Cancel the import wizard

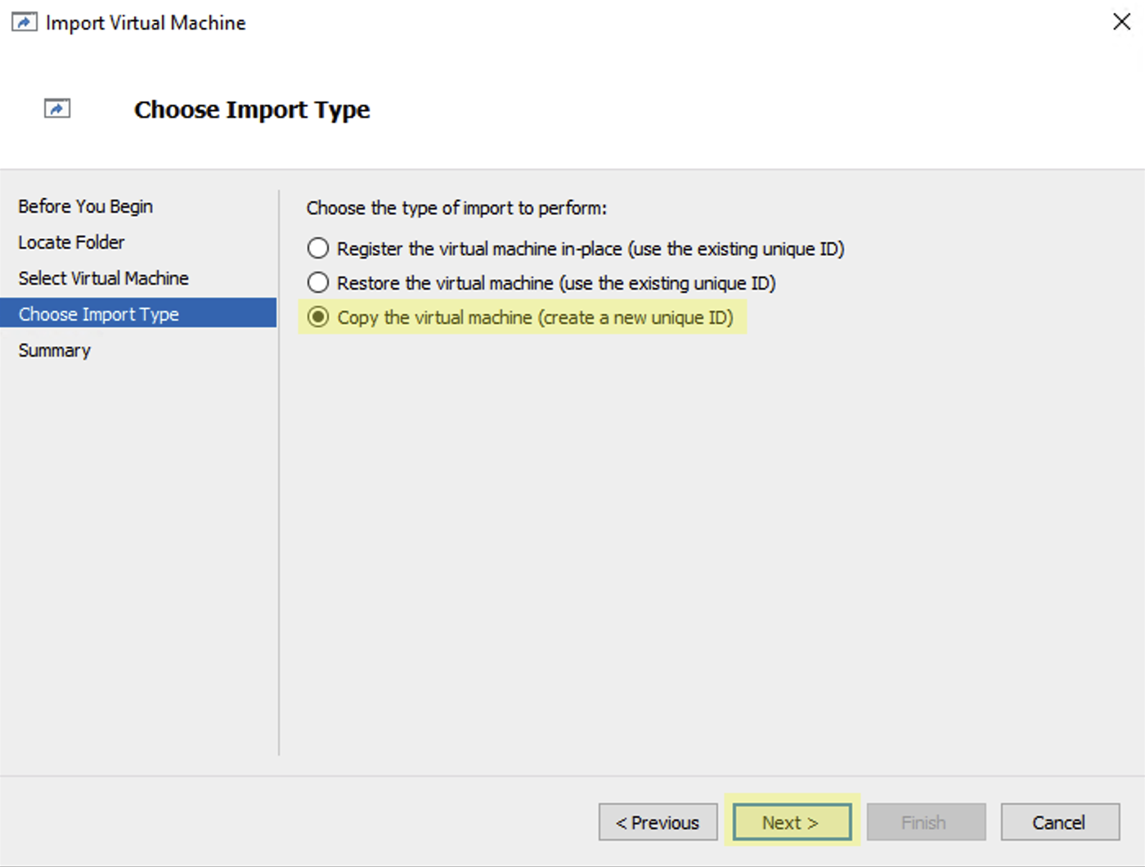pos(1059,822)
